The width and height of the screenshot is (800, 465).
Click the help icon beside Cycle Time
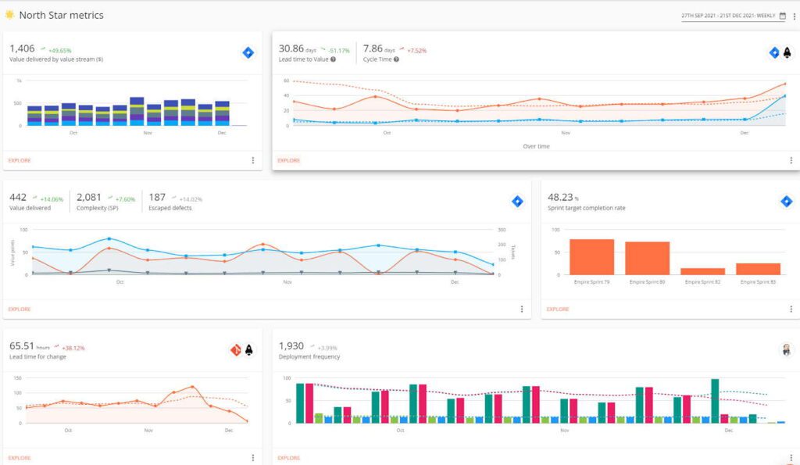coord(396,59)
